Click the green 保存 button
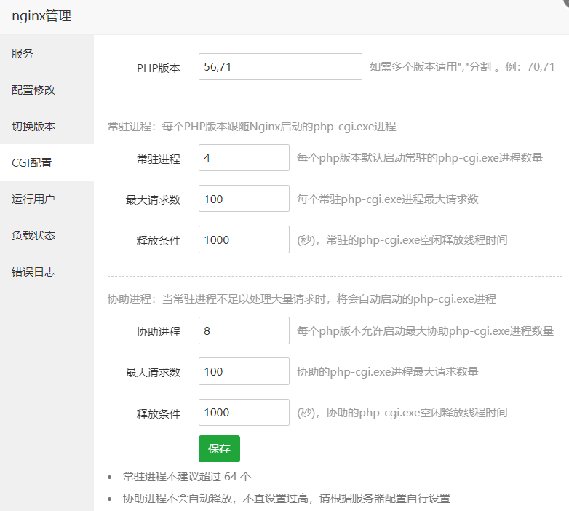The width and height of the screenshot is (569, 511). coord(219,448)
